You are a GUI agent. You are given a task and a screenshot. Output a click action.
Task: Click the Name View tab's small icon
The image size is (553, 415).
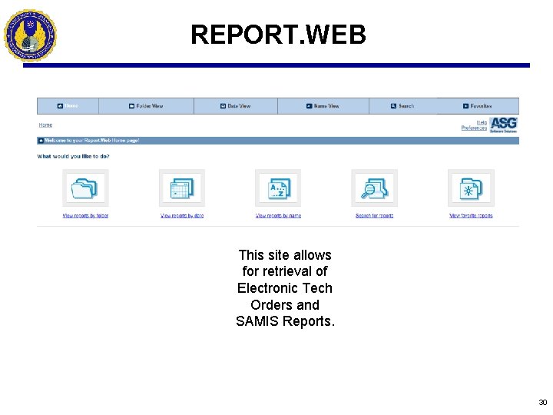pyautogui.click(x=309, y=106)
